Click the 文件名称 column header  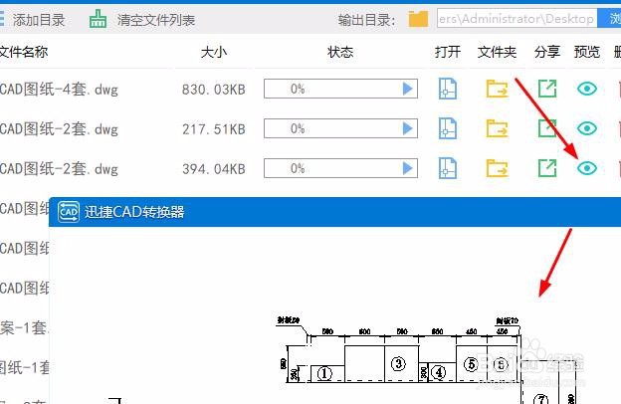coord(23,52)
